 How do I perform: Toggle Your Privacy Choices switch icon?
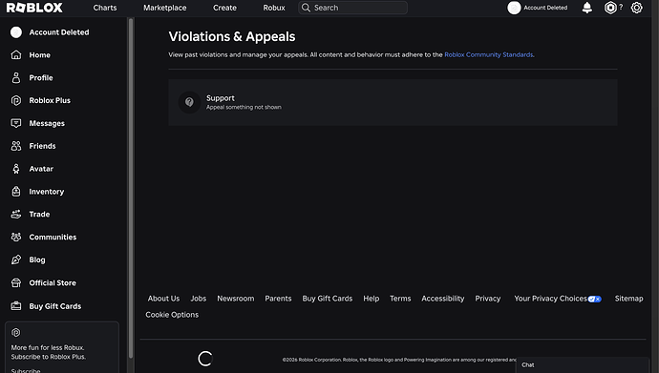[594, 299]
